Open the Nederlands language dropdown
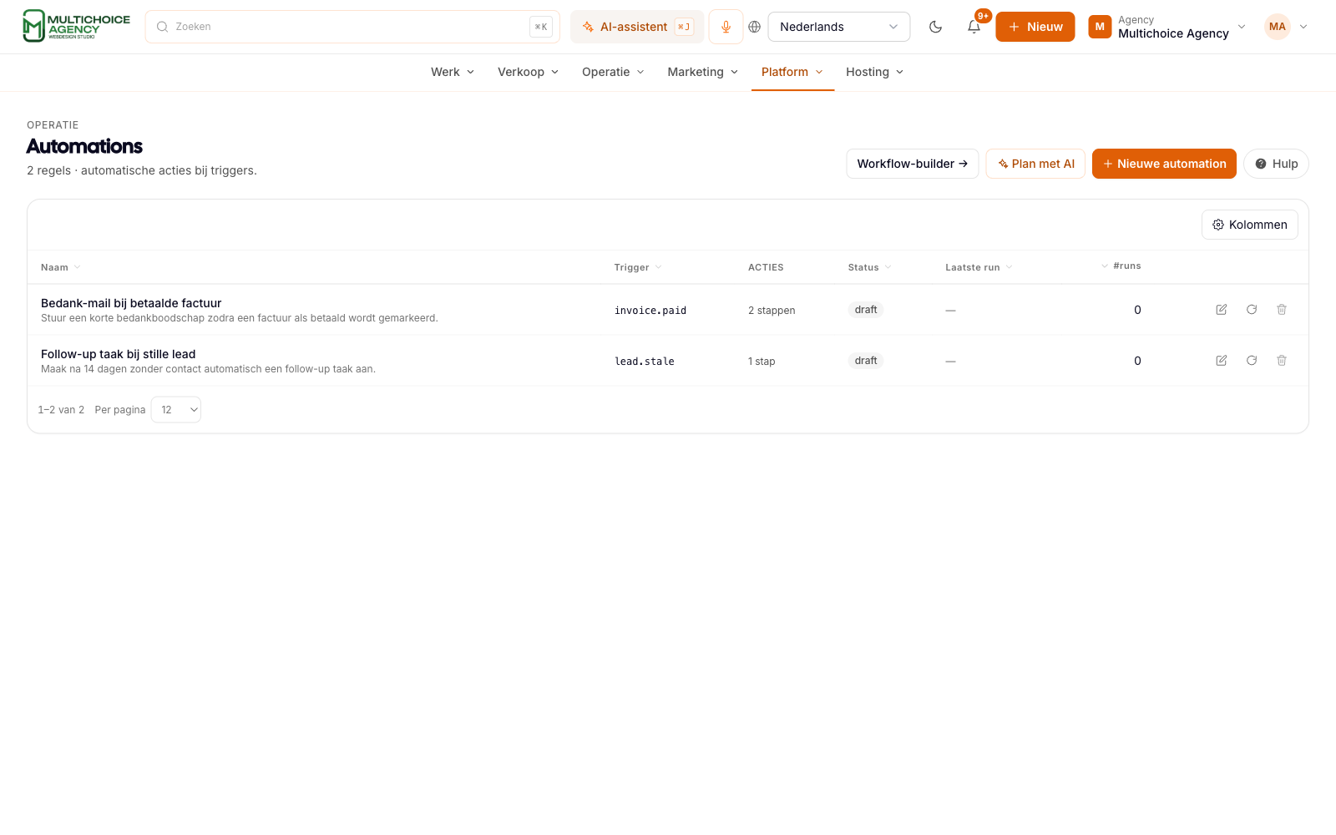 838,27
